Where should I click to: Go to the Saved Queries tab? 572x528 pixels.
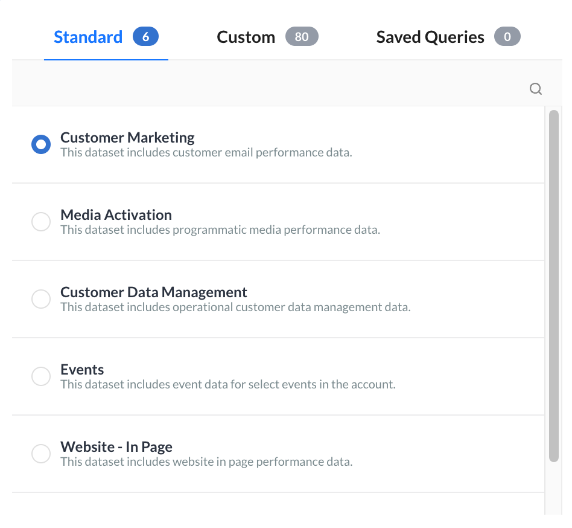430,37
